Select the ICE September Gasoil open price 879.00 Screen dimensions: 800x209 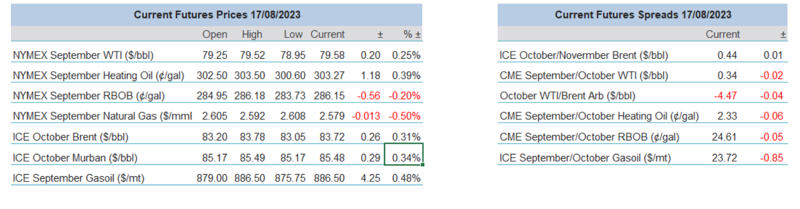212,178
